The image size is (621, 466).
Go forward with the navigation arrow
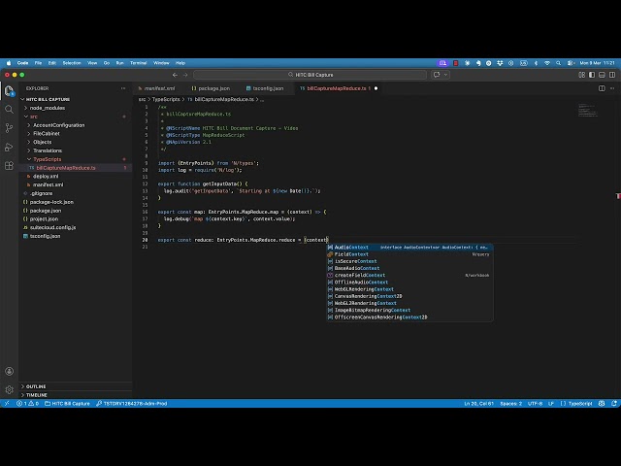coord(185,75)
